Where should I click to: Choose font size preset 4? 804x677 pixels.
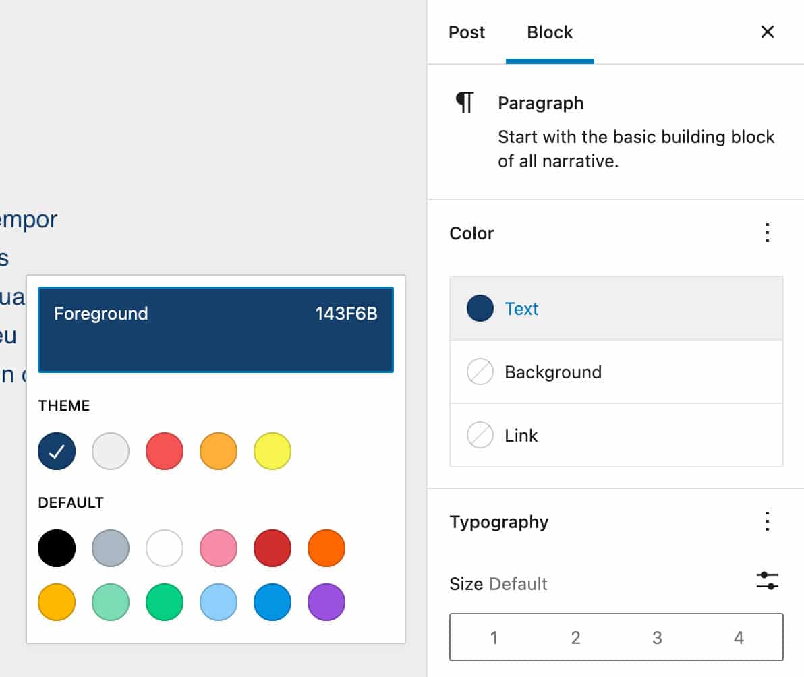[738, 637]
